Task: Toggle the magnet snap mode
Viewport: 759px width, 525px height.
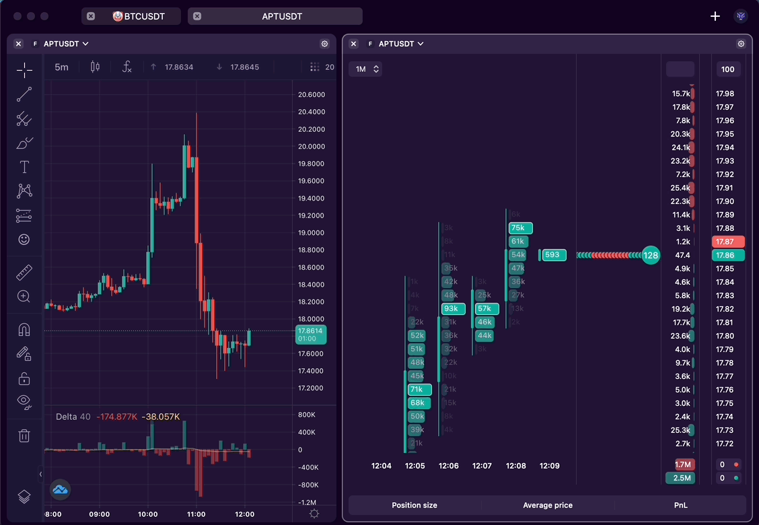Action: tap(24, 330)
